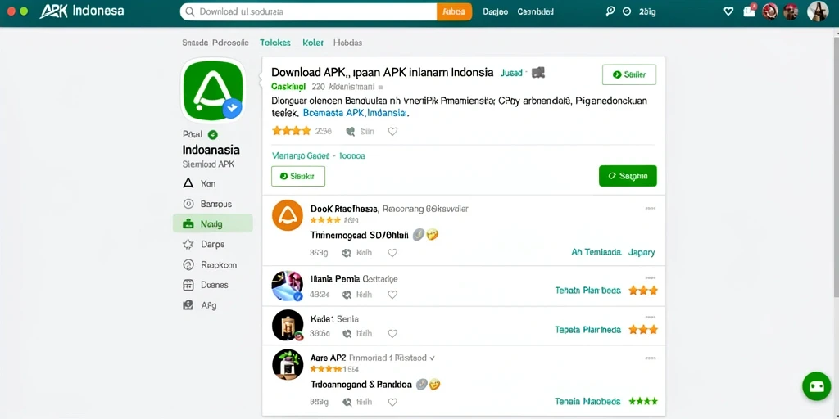This screenshot has height=419, width=839.
Task: Click the comment icon beside Siin
Action: (351, 131)
